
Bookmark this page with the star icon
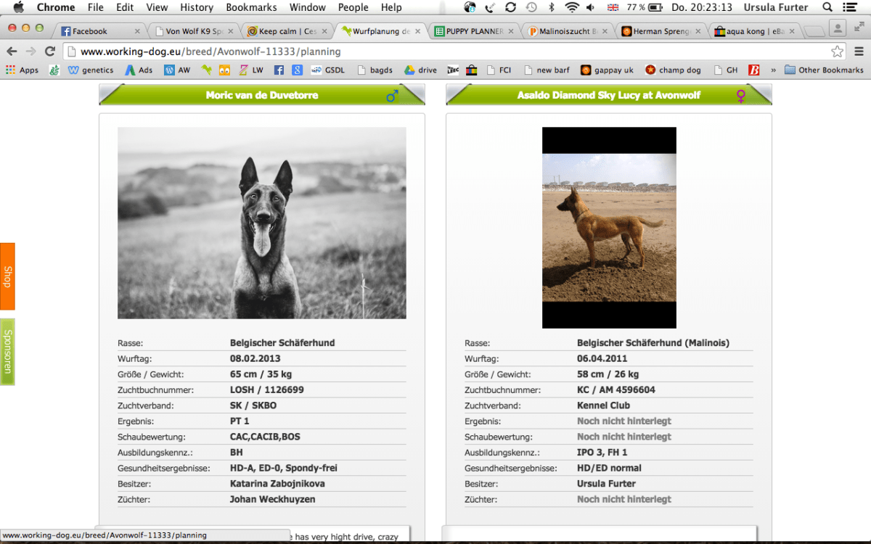pos(837,51)
